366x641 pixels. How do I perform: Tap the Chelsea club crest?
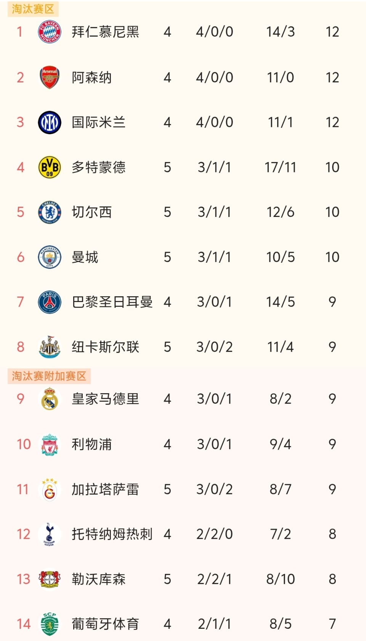[50, 212]
